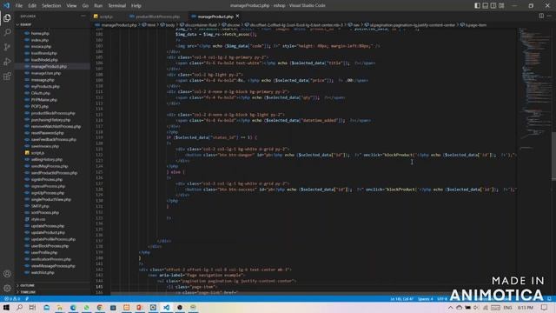Image resolution: width=556 pixels, height=313 pixels.
Task: Open singleProductView.php in the Explorer
Action: pyautogui.click(x=50, y=199)
